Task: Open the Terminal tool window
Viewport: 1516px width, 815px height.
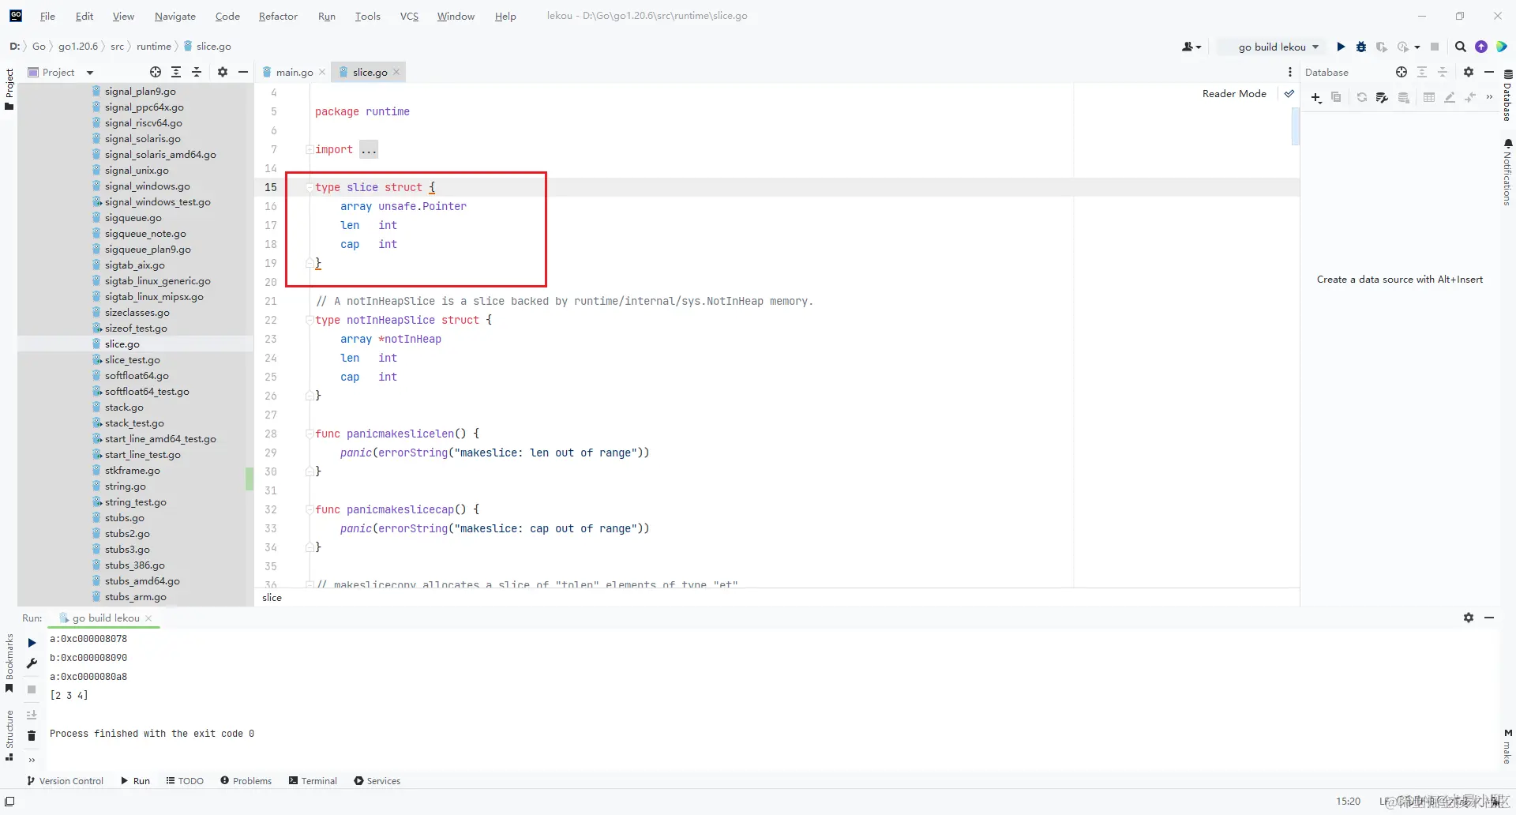Action: [313, 781]
